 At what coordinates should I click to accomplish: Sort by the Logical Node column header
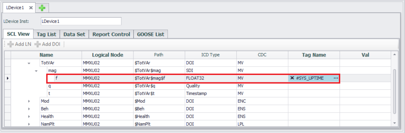[107, 55]
